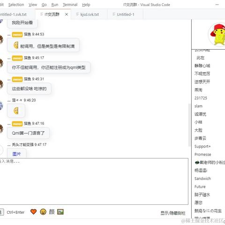Click sender name 猫鱼 at 9:44:53

(x=27, y=34)
